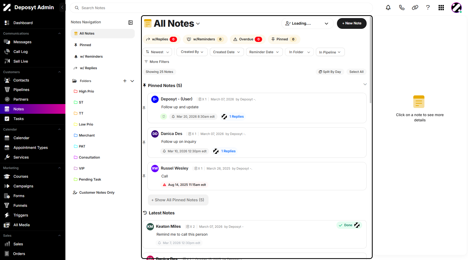Open the help question mark icon
The width and height of the screenshot is (468, 260).
tap(428, 8)
